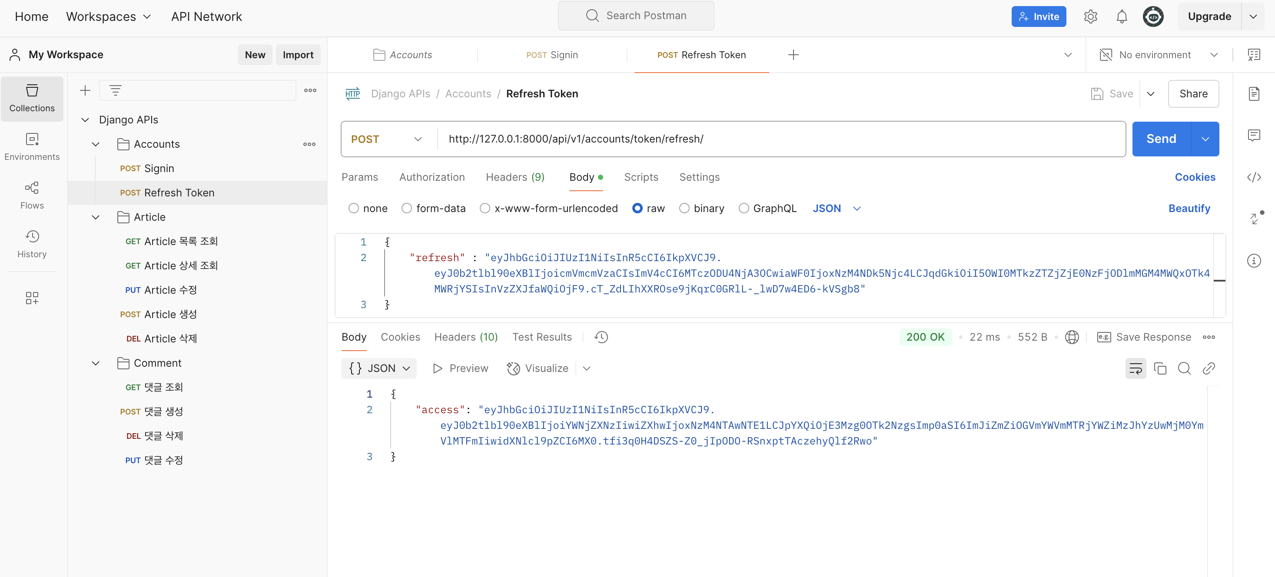1275x577 pixels.
Task: Open collections panel more options
Action: click(310, 90)
